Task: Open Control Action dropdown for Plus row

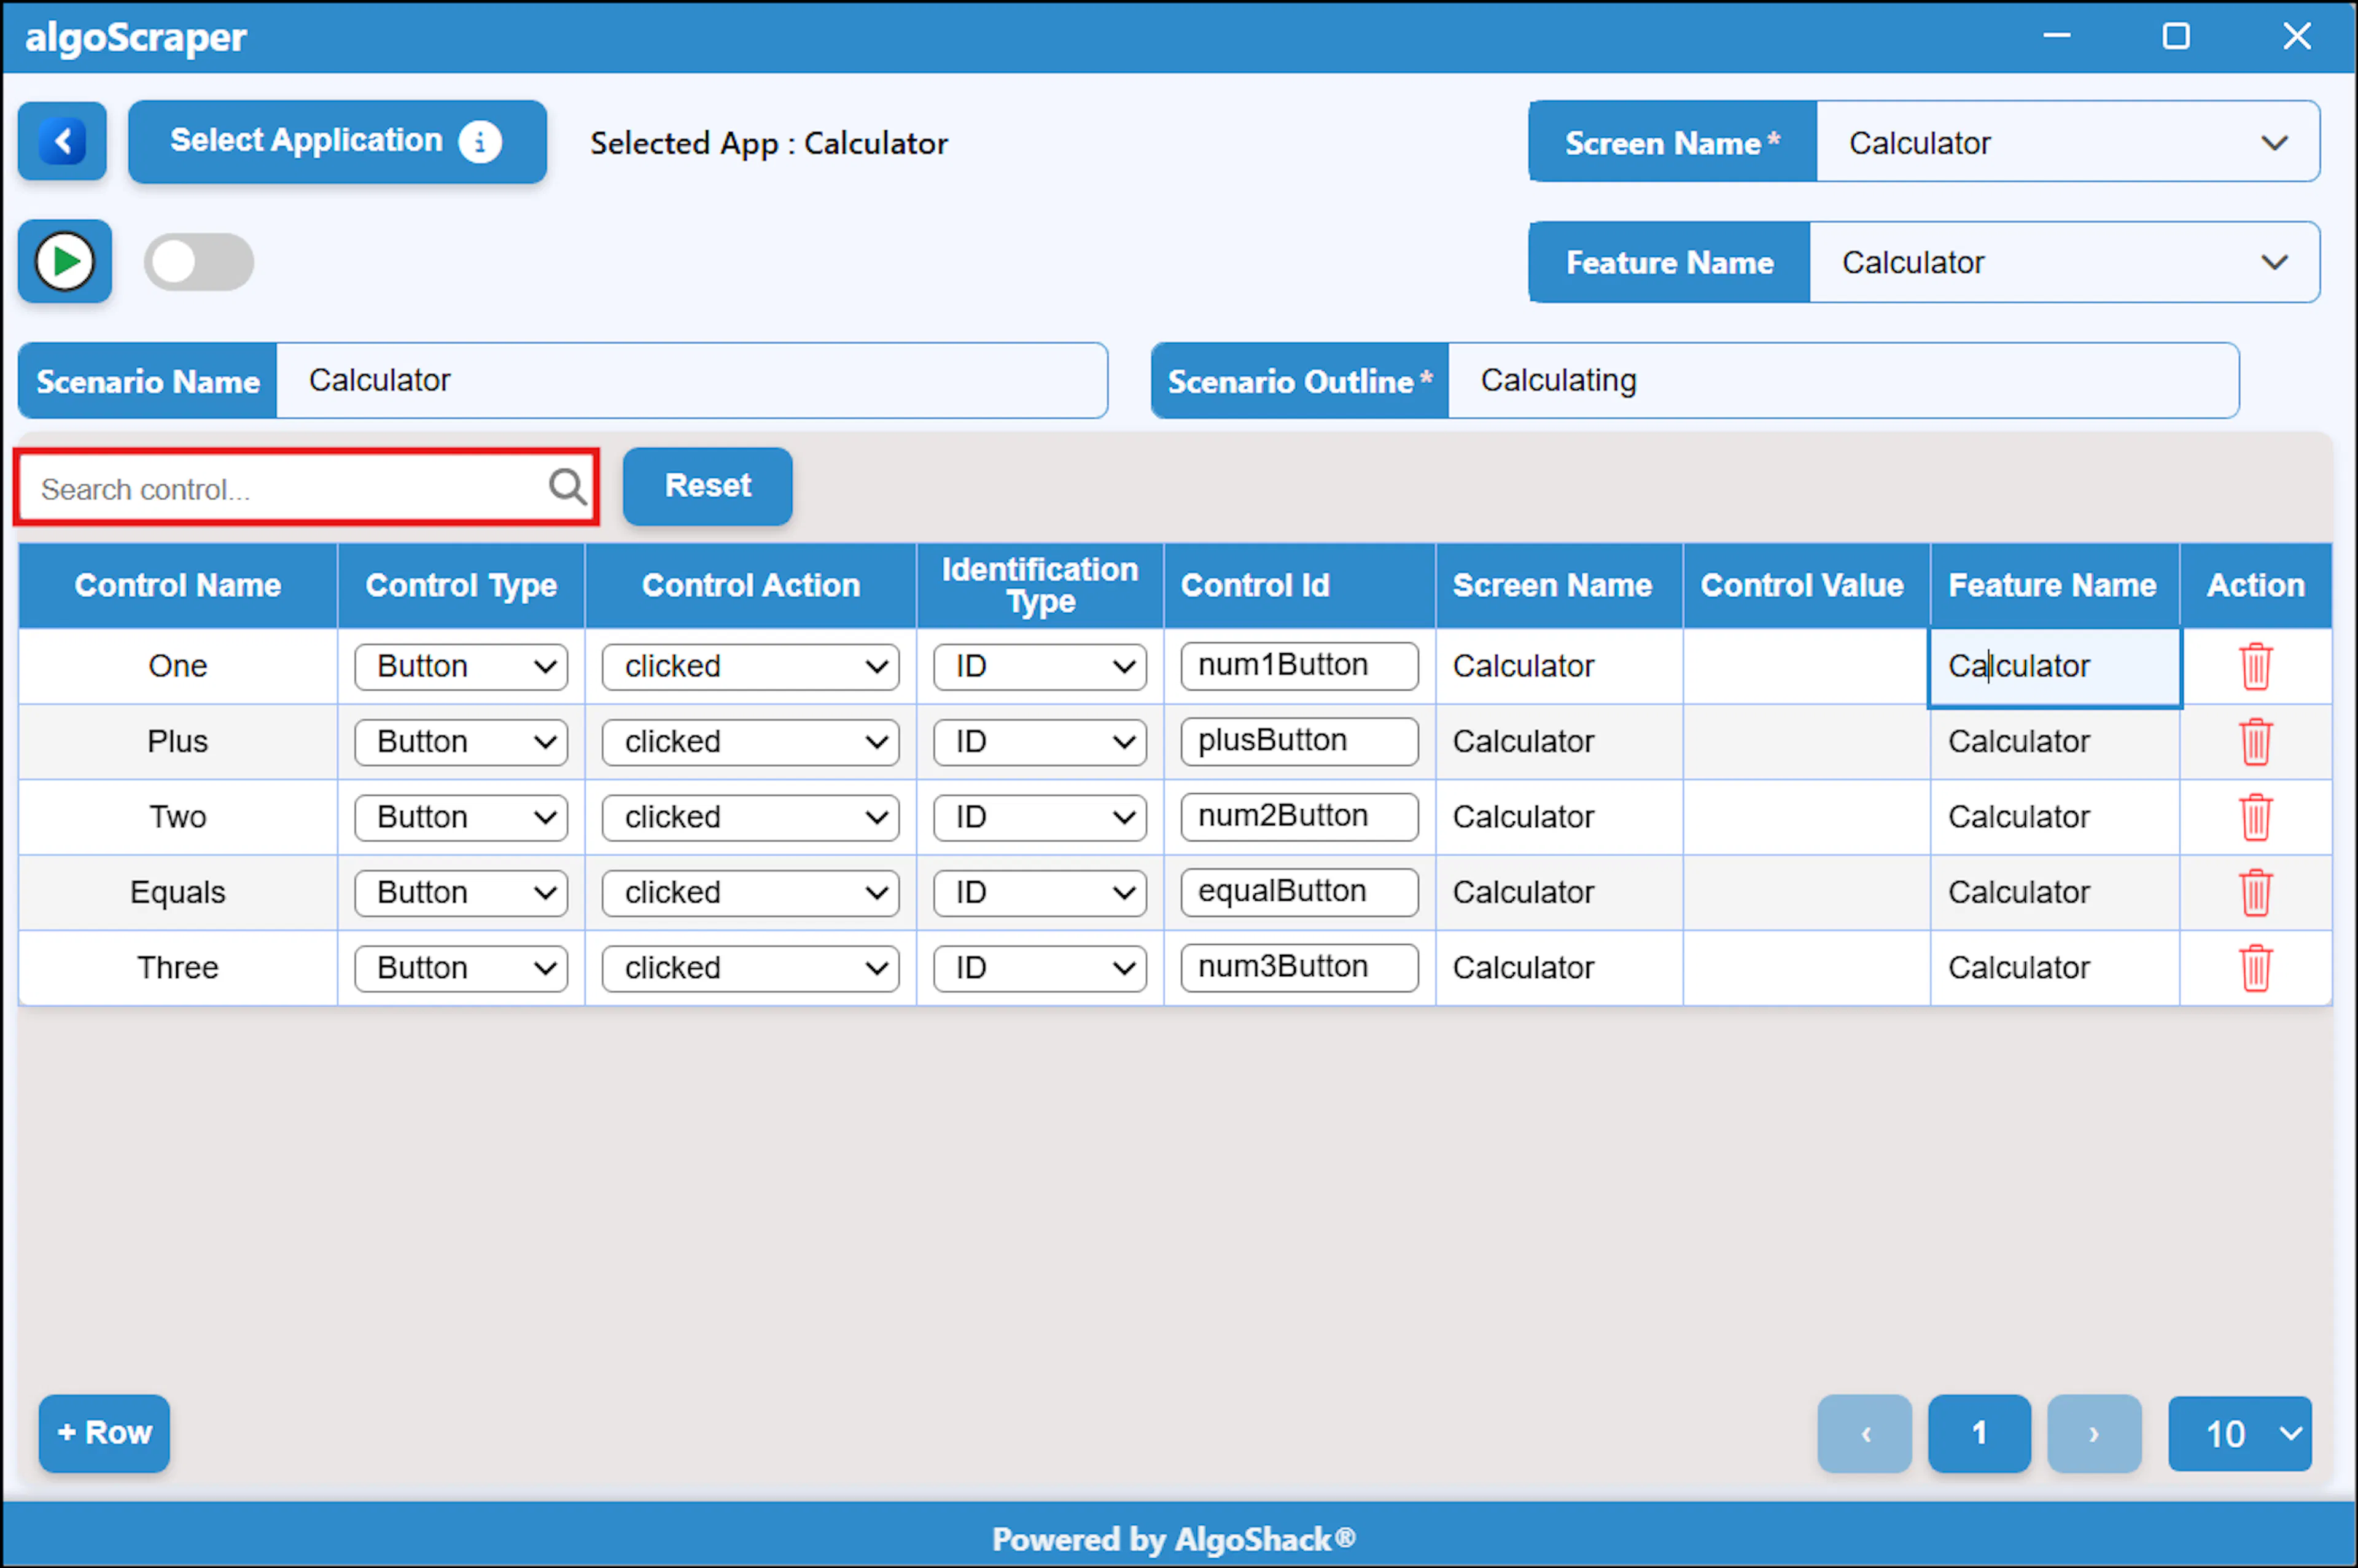Action: click(750, 742)
